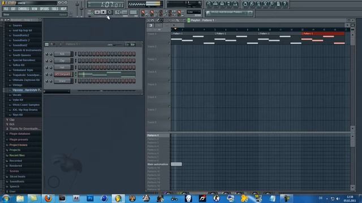The width and height of the screenshot is (362, 203).
Task: Click the Stop button in transport
Action: point(104,12)
